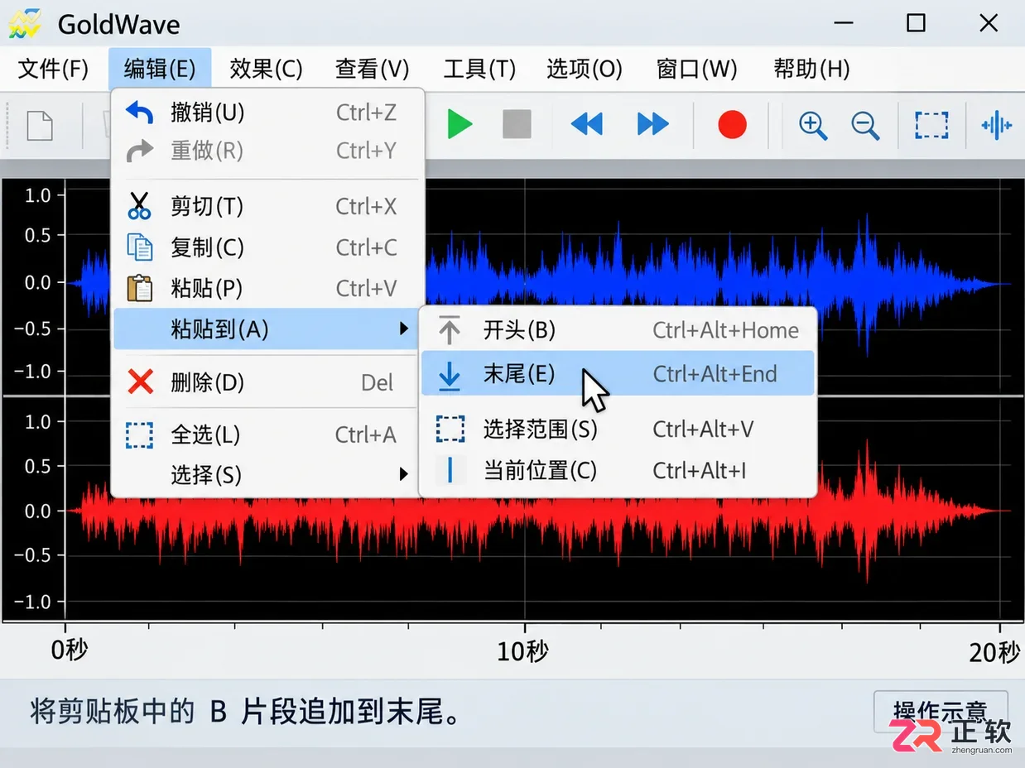Click the Rewind double-arrow icon
This screenshot has width=1025, height=768.
point(587,125)
